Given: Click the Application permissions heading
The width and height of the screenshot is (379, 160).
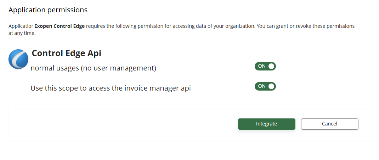Looking at the screenshot, I should 48,10.
